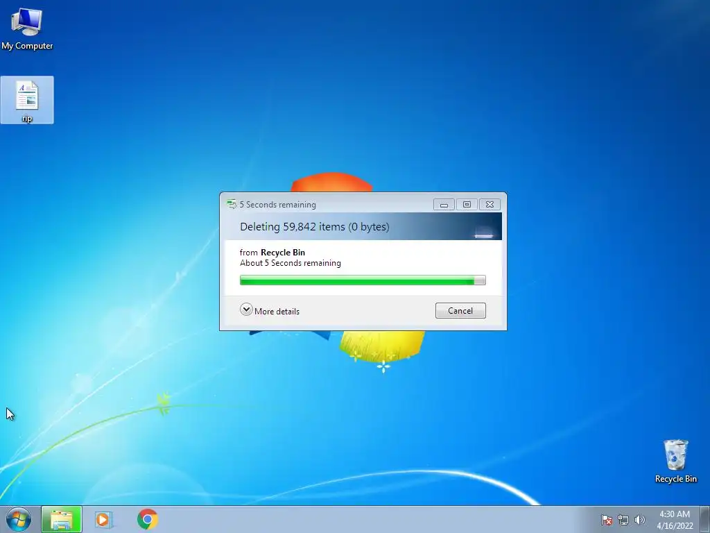Open Action Center flag in the tray
The height and width of the screenshot is (533, 710).
tap(606, 520)
